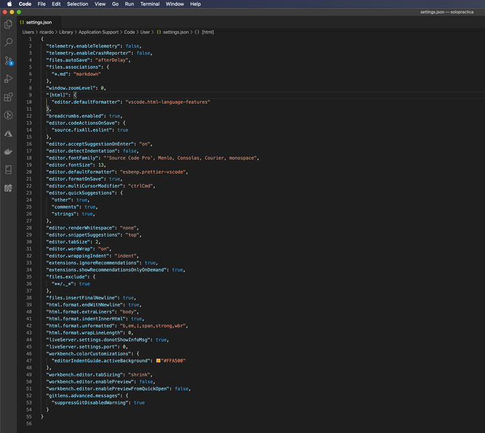This screenshot has height=433, width=485.
Task: Open the Apple menu
Action: click(9, 4)
